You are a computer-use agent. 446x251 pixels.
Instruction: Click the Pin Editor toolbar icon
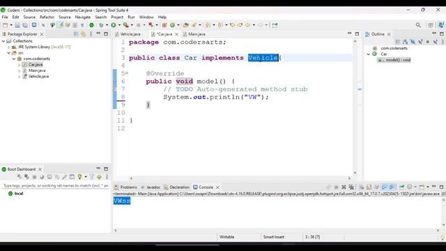click(x=275, y=25)
